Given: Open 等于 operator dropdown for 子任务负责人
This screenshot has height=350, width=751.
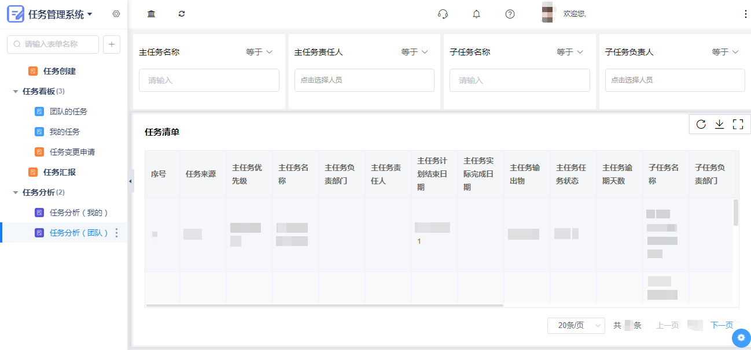Looking at the screenshot, I should pos(726,52).
